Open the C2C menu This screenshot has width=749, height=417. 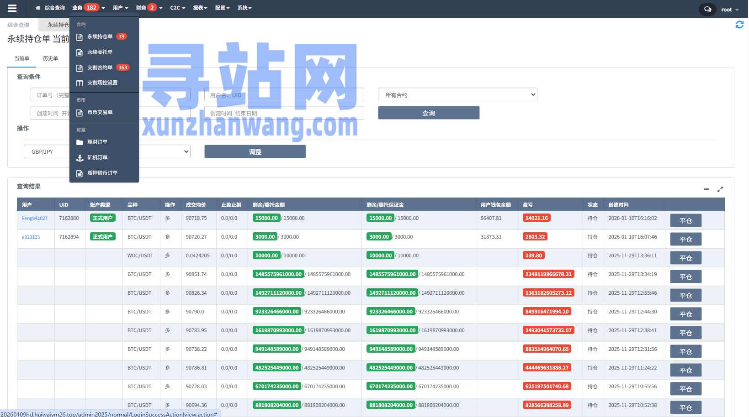tap(177, 8)
